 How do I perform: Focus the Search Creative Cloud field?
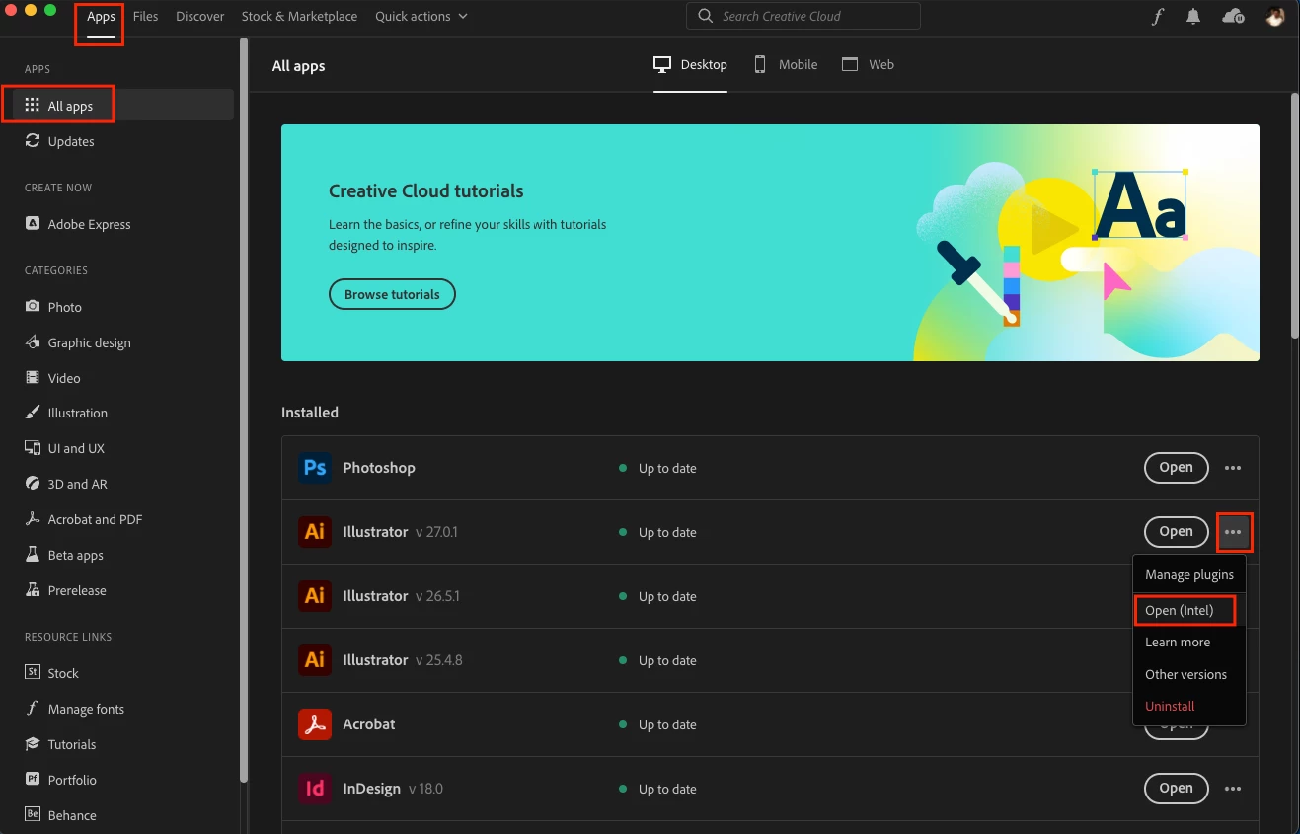coord(803,16)
